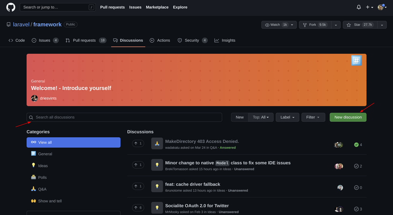Image resolution: width=393 pixels, height=215 pixels.
Task: Open the notifications bell
Action: tap(359, 7)
